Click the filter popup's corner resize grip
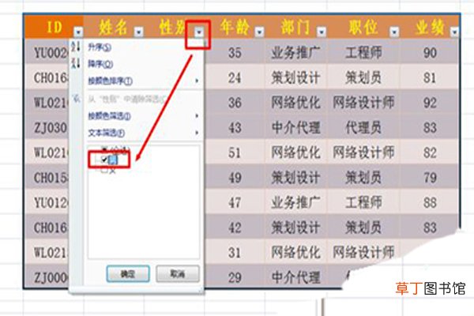474x316 pixels. point(200,290)
